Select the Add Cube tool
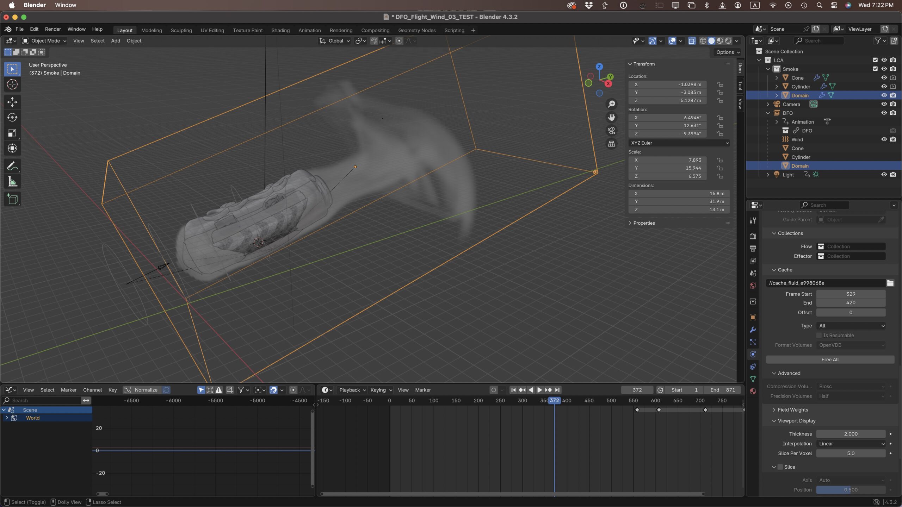This screenshot has width=902, height=507. pyautogui.click(x=12, y=199)
